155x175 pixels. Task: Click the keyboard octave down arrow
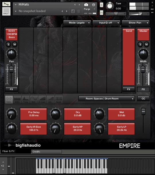coord(3,170)
